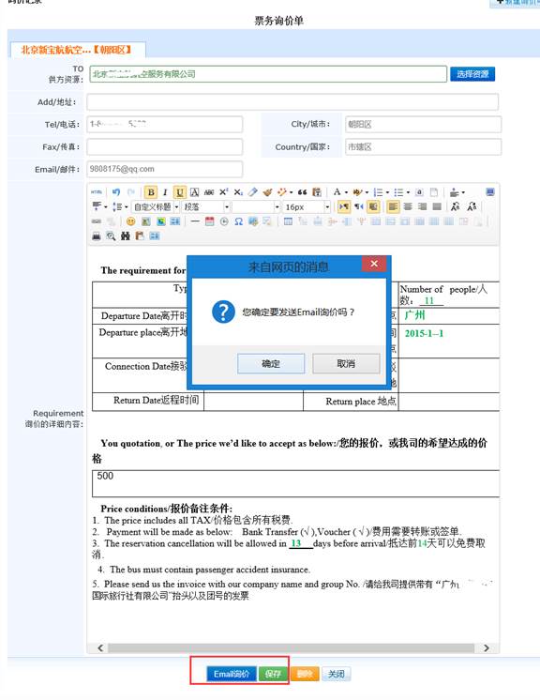Click the green 保存 button
Screen dimensions: 540x700
(273, 674)
